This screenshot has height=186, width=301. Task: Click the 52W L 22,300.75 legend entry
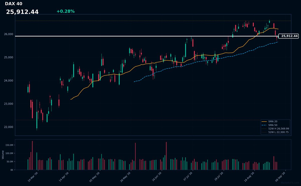275,132
